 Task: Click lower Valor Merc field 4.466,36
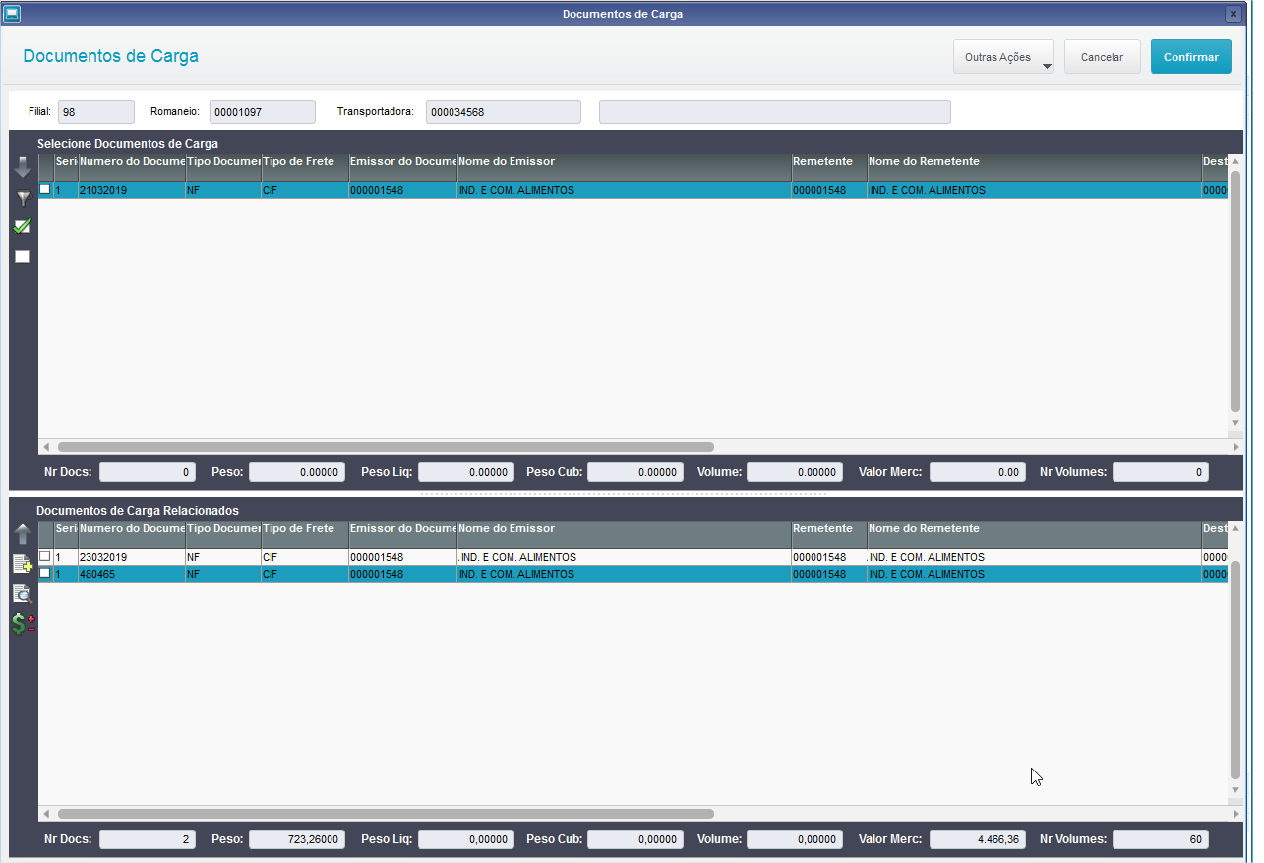[978, 839]
